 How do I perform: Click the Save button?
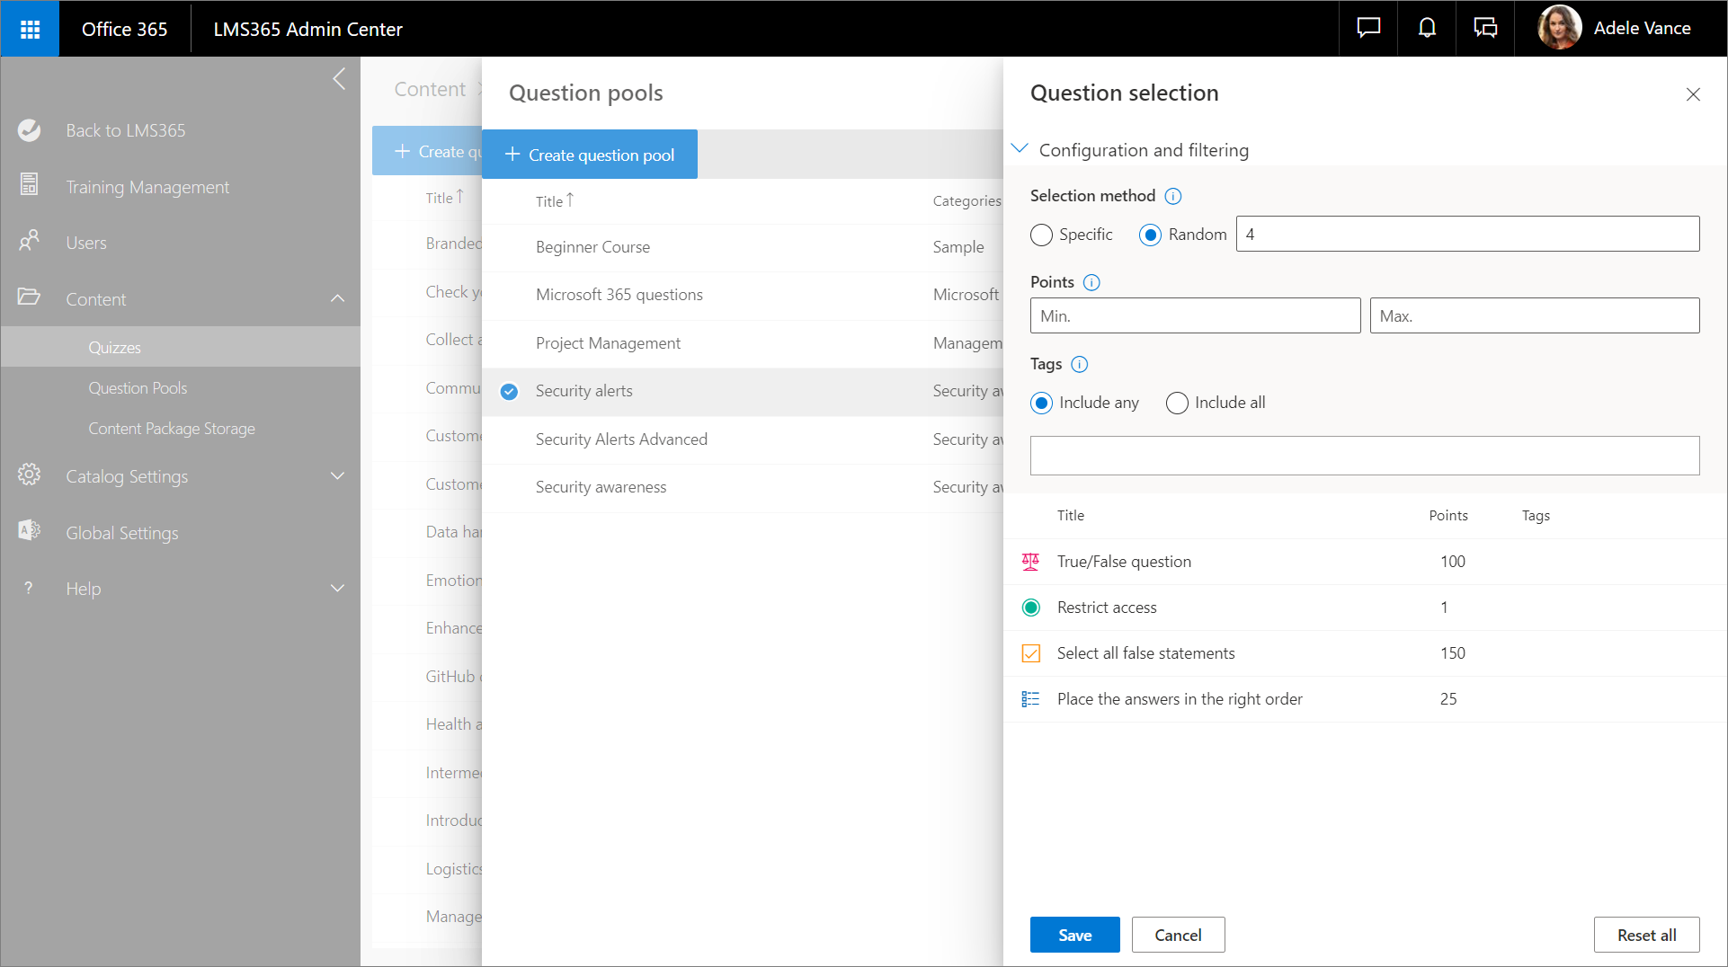click(1074, 935)
